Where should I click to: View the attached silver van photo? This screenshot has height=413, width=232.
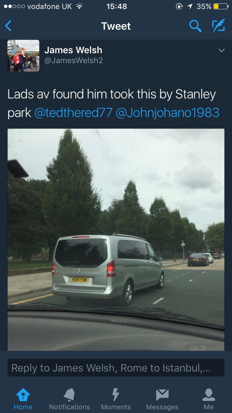[116, 240]
